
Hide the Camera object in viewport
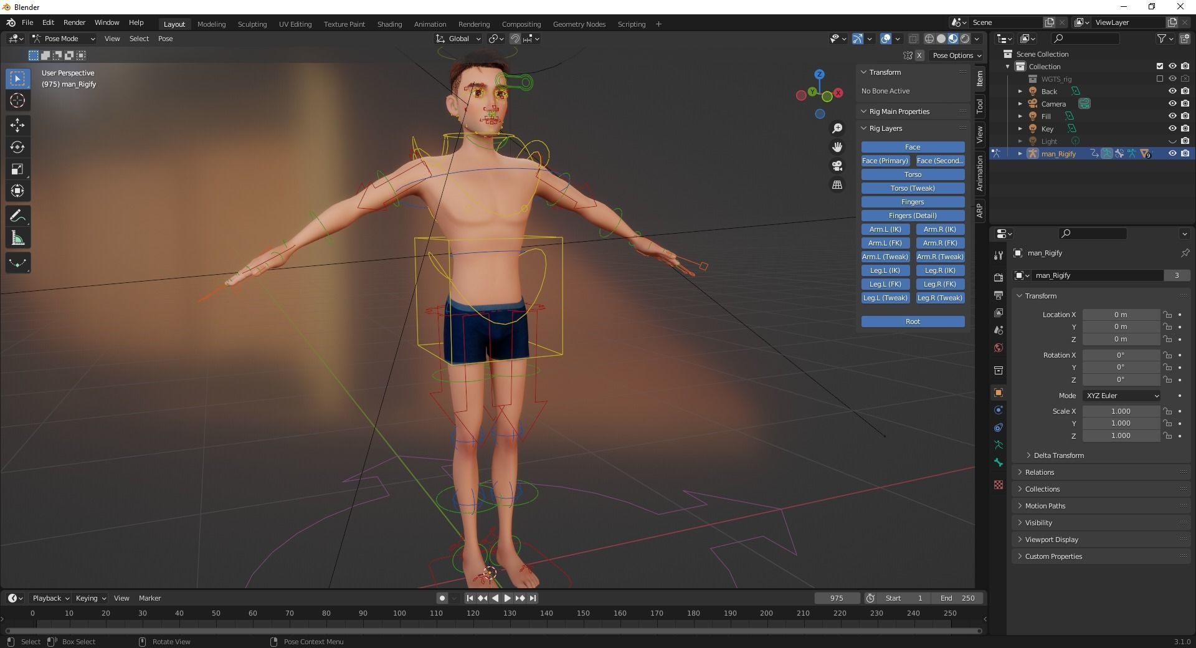click(x=1172, y=103)
